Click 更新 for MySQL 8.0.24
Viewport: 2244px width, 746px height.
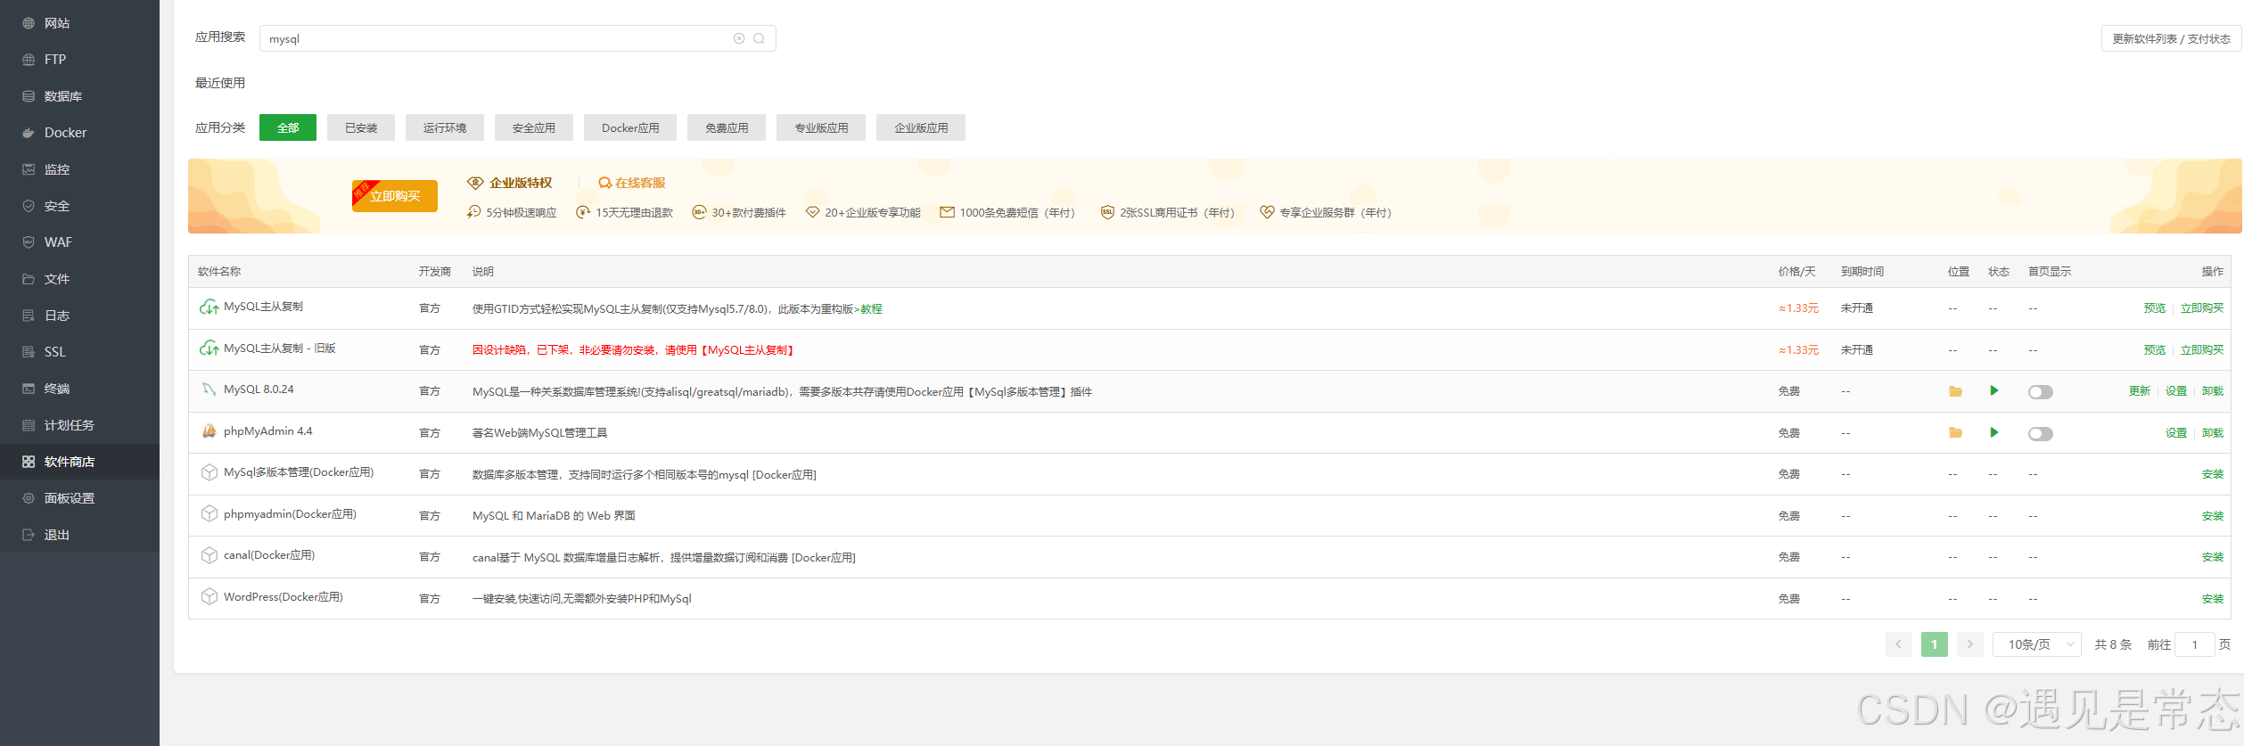(x=2139, y=391)
